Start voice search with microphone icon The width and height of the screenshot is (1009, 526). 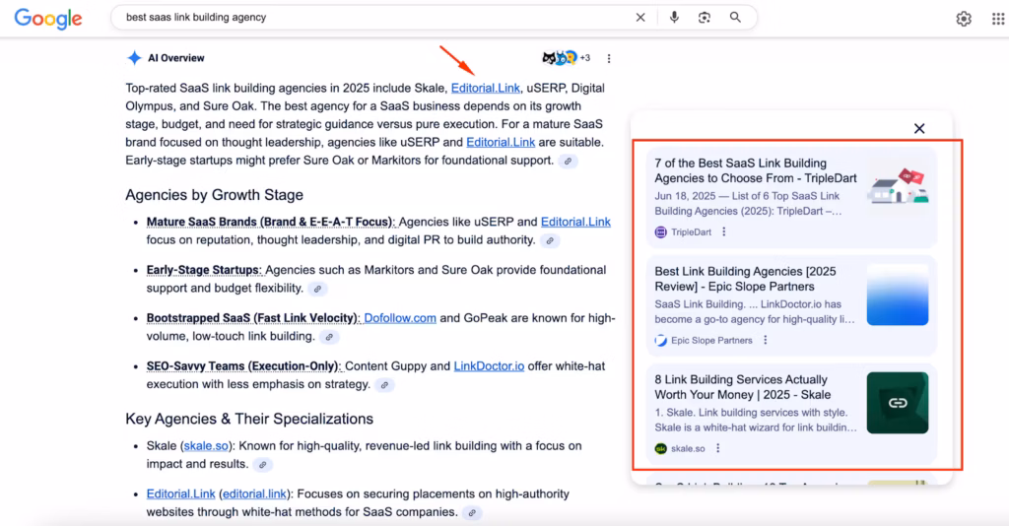(675, 18)
